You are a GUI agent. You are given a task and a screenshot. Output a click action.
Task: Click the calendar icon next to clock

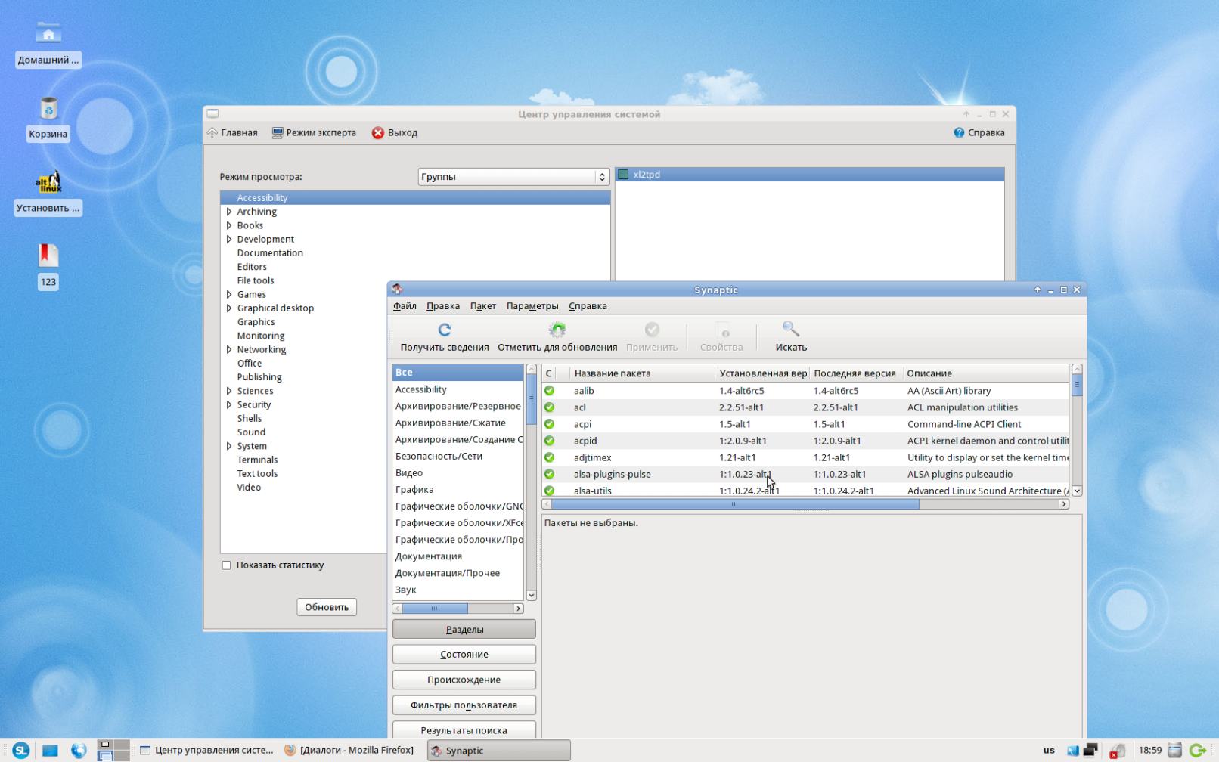click(x=1174, y=750)
